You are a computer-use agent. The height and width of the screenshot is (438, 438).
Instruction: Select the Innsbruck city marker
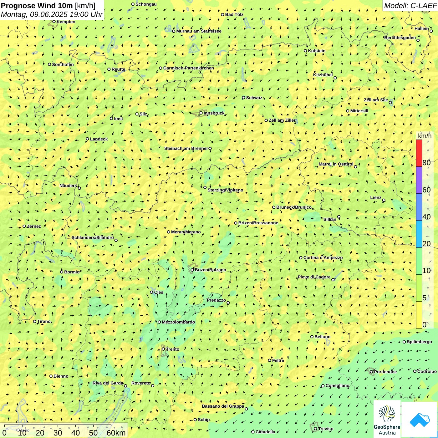201,113
